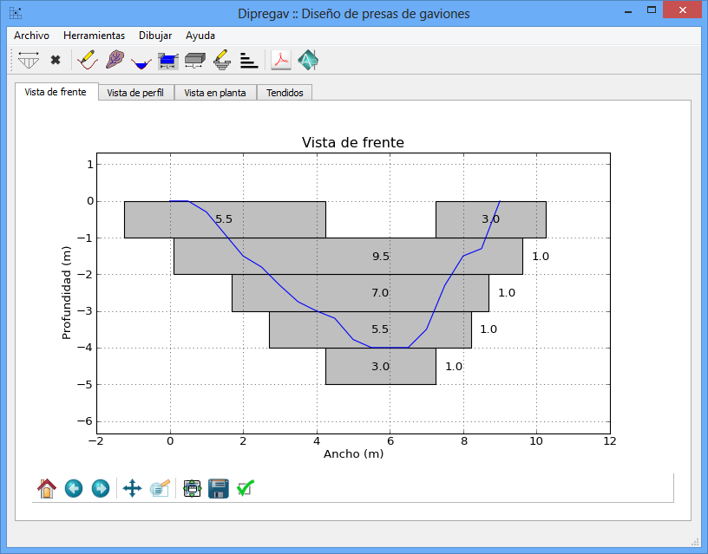708x554 pixels.
Task: Click the black stacked bars icon
Action: click(248, 61)
